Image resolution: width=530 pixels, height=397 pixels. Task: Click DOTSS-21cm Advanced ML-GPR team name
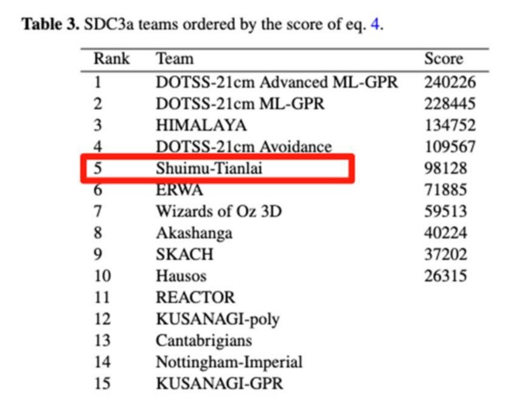click(277, 82)
